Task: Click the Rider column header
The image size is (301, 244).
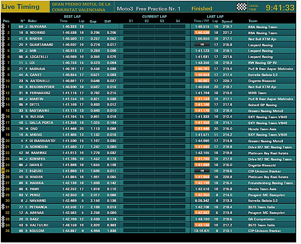Action: [x=32, y=21]
